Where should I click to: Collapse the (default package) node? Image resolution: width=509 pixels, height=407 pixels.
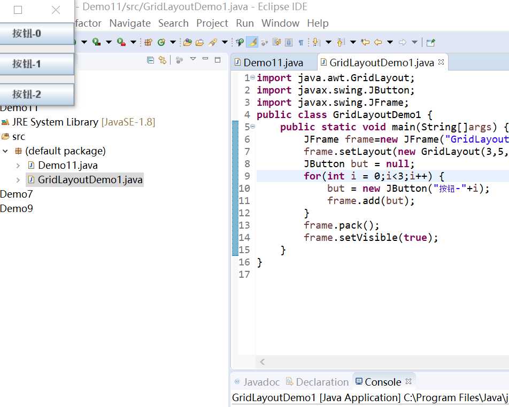(5, 151)
